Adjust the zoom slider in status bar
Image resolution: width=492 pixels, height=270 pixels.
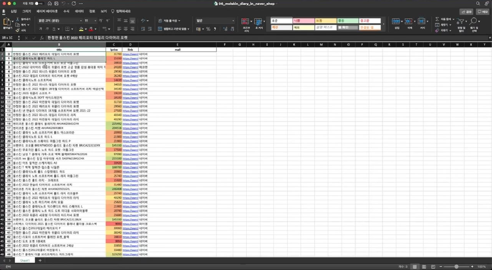click(x=456, y=267)
